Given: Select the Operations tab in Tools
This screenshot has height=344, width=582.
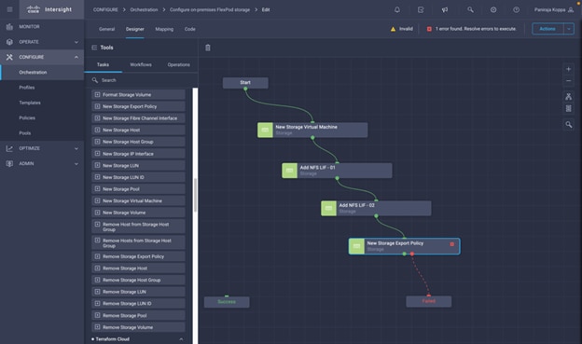Looking at the screenshot, I should (178, 64).
